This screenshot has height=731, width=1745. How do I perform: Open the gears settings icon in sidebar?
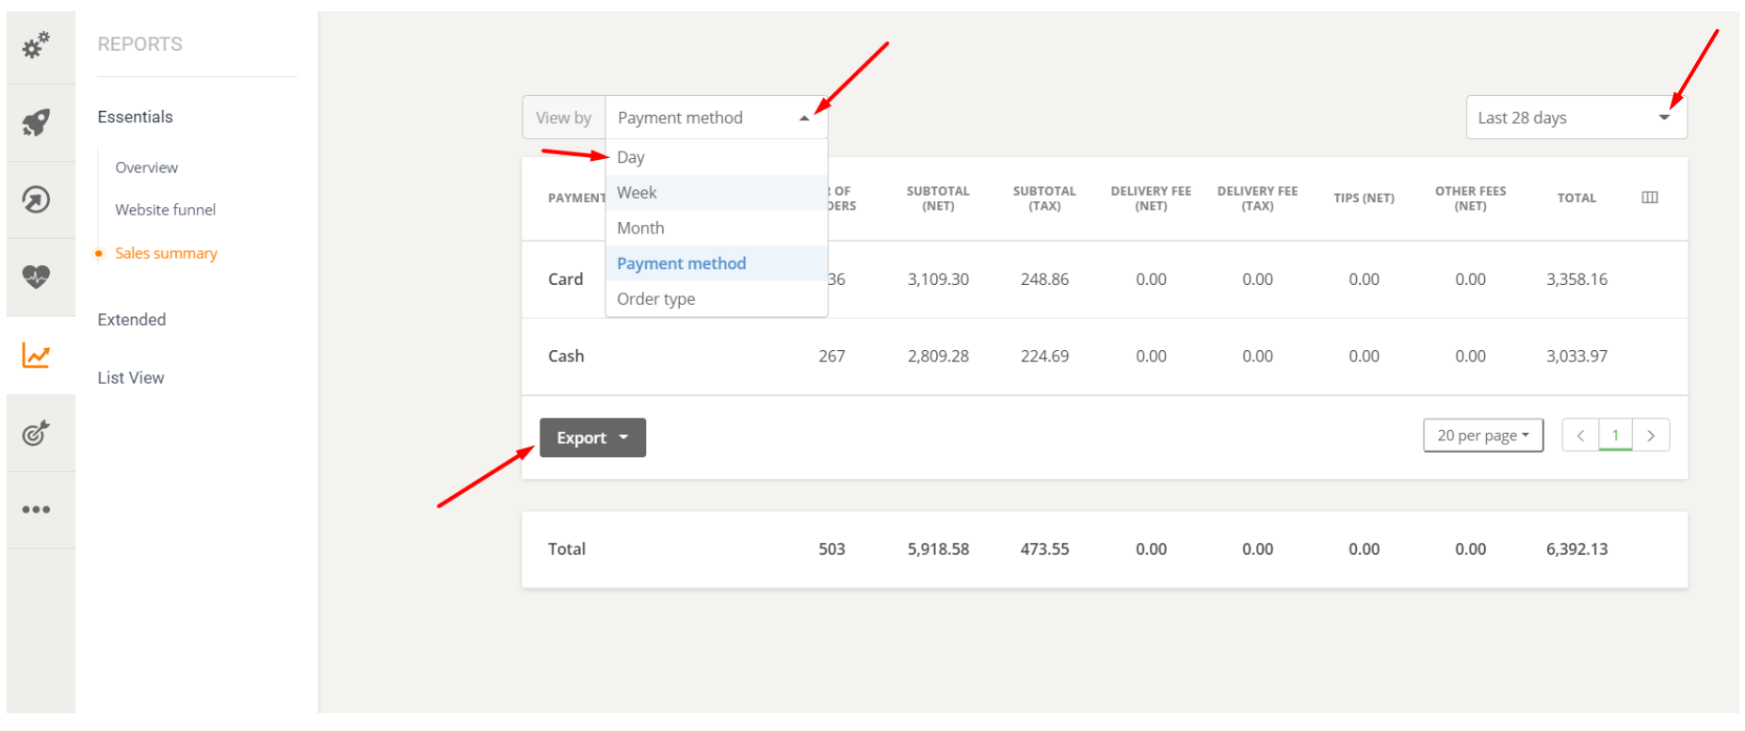(37, 45)
